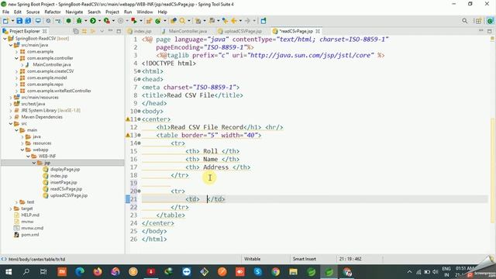Click the Back navigation arrow
Screen dimensions: 496x279
234,21
